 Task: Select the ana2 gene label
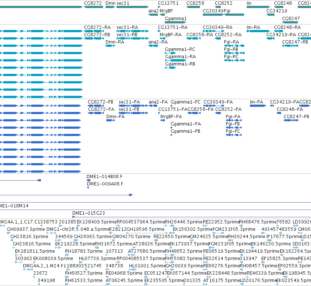tap(153, 11)
